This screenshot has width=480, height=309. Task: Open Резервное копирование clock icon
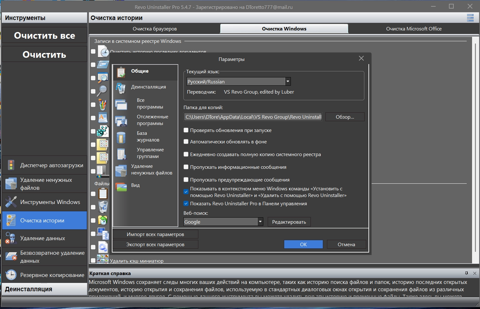pyautogui.click(x=11, y=275)
